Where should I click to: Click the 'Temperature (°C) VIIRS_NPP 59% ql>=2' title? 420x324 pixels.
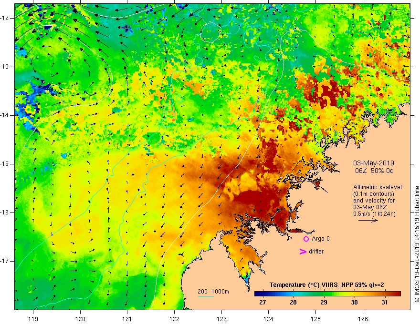327,285
